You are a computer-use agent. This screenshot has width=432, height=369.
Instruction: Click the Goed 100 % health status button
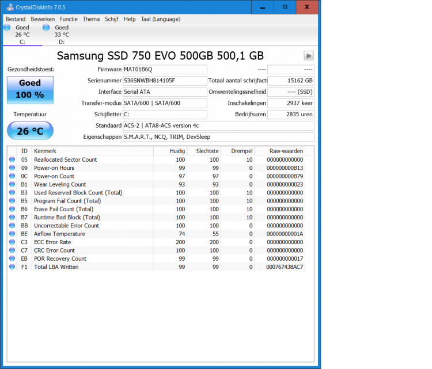[x=30, y=90]
